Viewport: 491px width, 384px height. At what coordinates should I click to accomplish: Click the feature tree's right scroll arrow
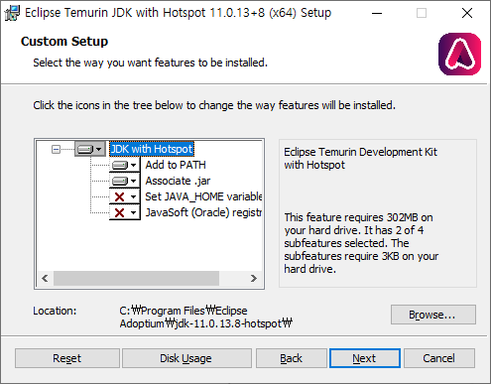coord(254,278)
